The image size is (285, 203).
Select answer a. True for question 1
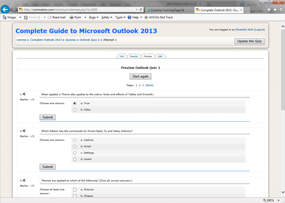click(x=75, y=103)
